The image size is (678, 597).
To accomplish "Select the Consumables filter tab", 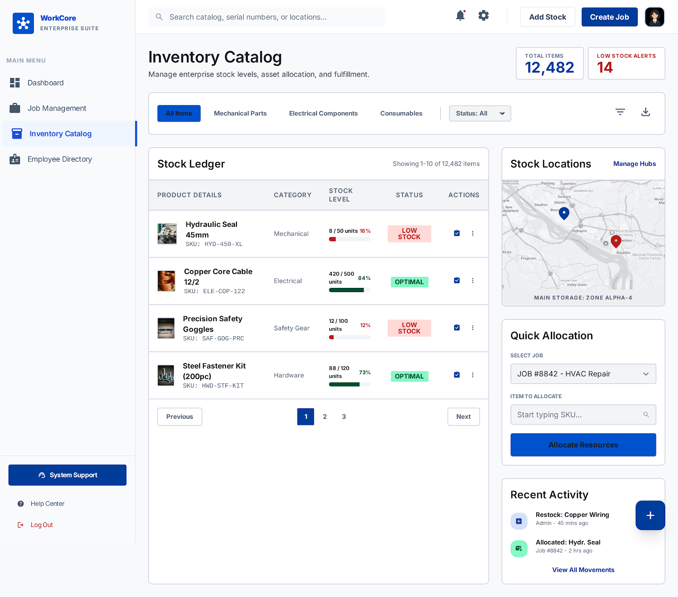I will tap(401, 113).
